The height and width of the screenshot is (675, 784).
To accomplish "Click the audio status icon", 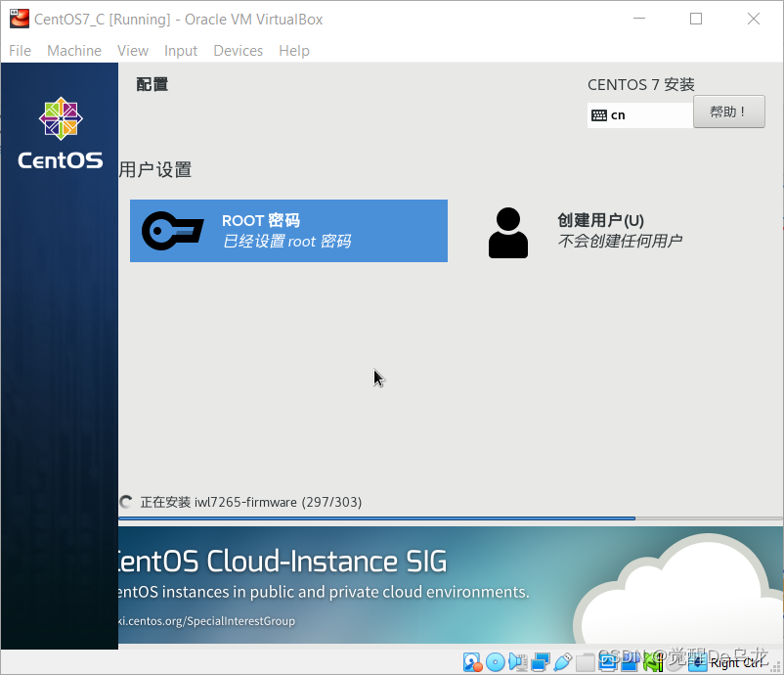I will 519,662.
